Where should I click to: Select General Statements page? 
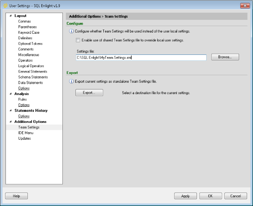[x=33, y=71]
